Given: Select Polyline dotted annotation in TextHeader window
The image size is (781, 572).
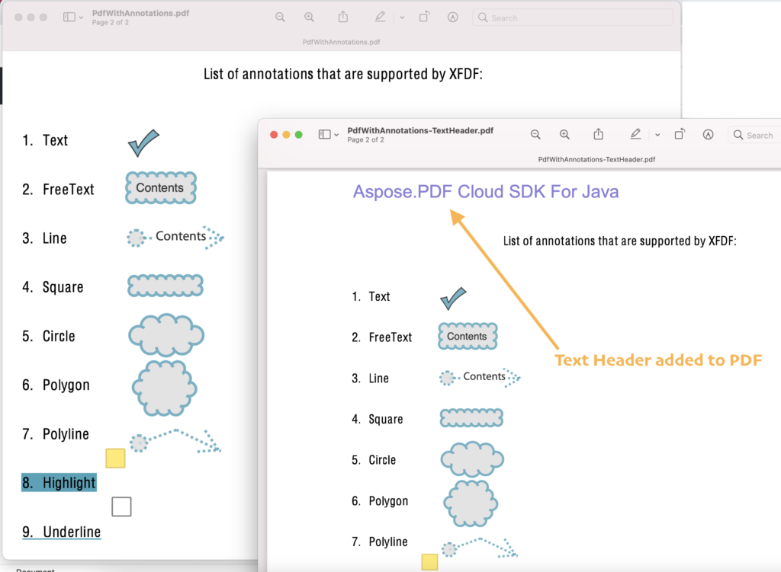Looking at the screenshot, I should [479, 548].
